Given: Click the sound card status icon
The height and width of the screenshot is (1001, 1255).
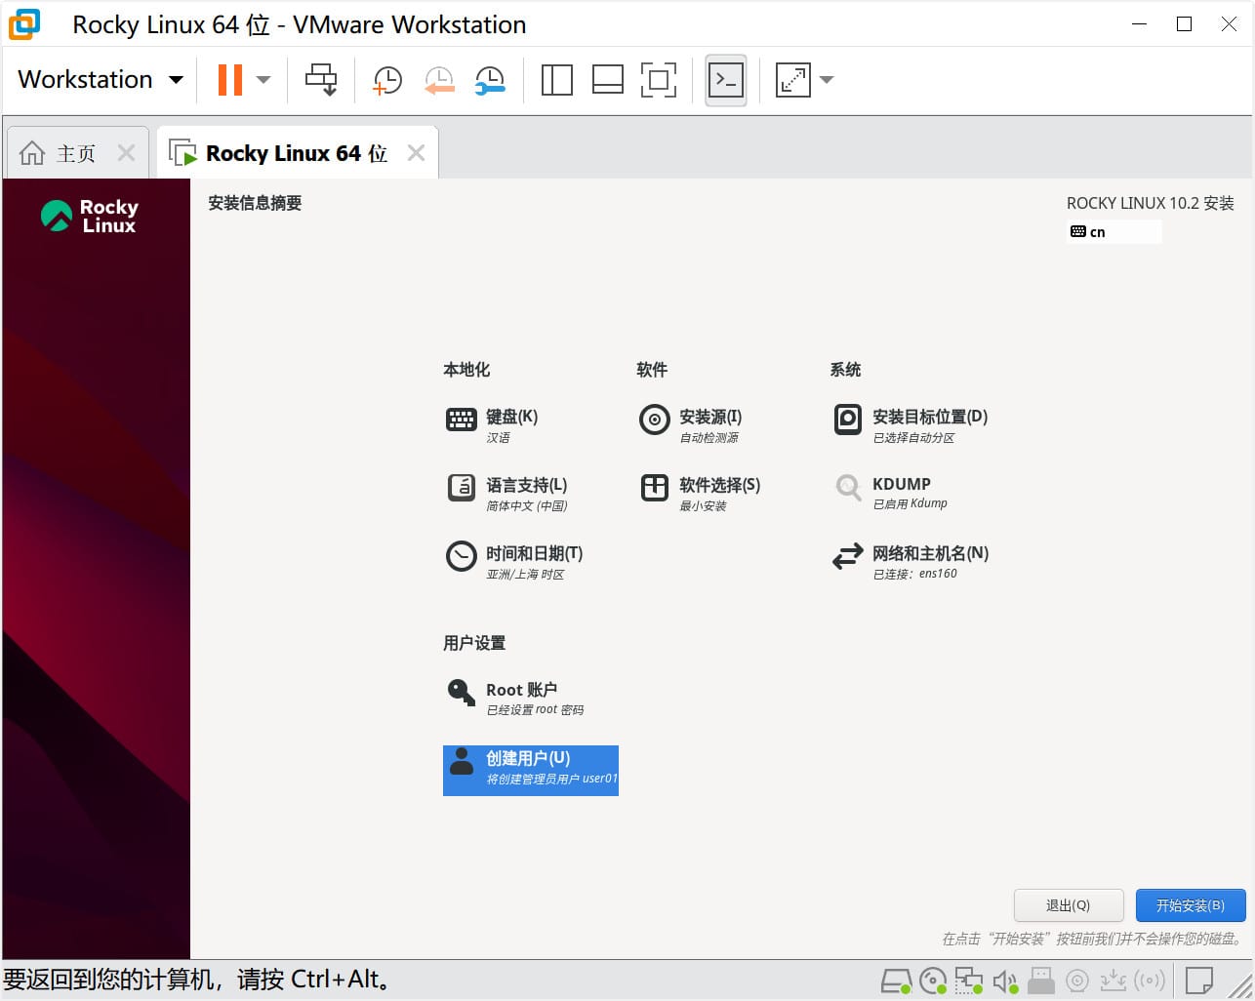Looking at the screenshot, I should click(x=1005, y=981).
